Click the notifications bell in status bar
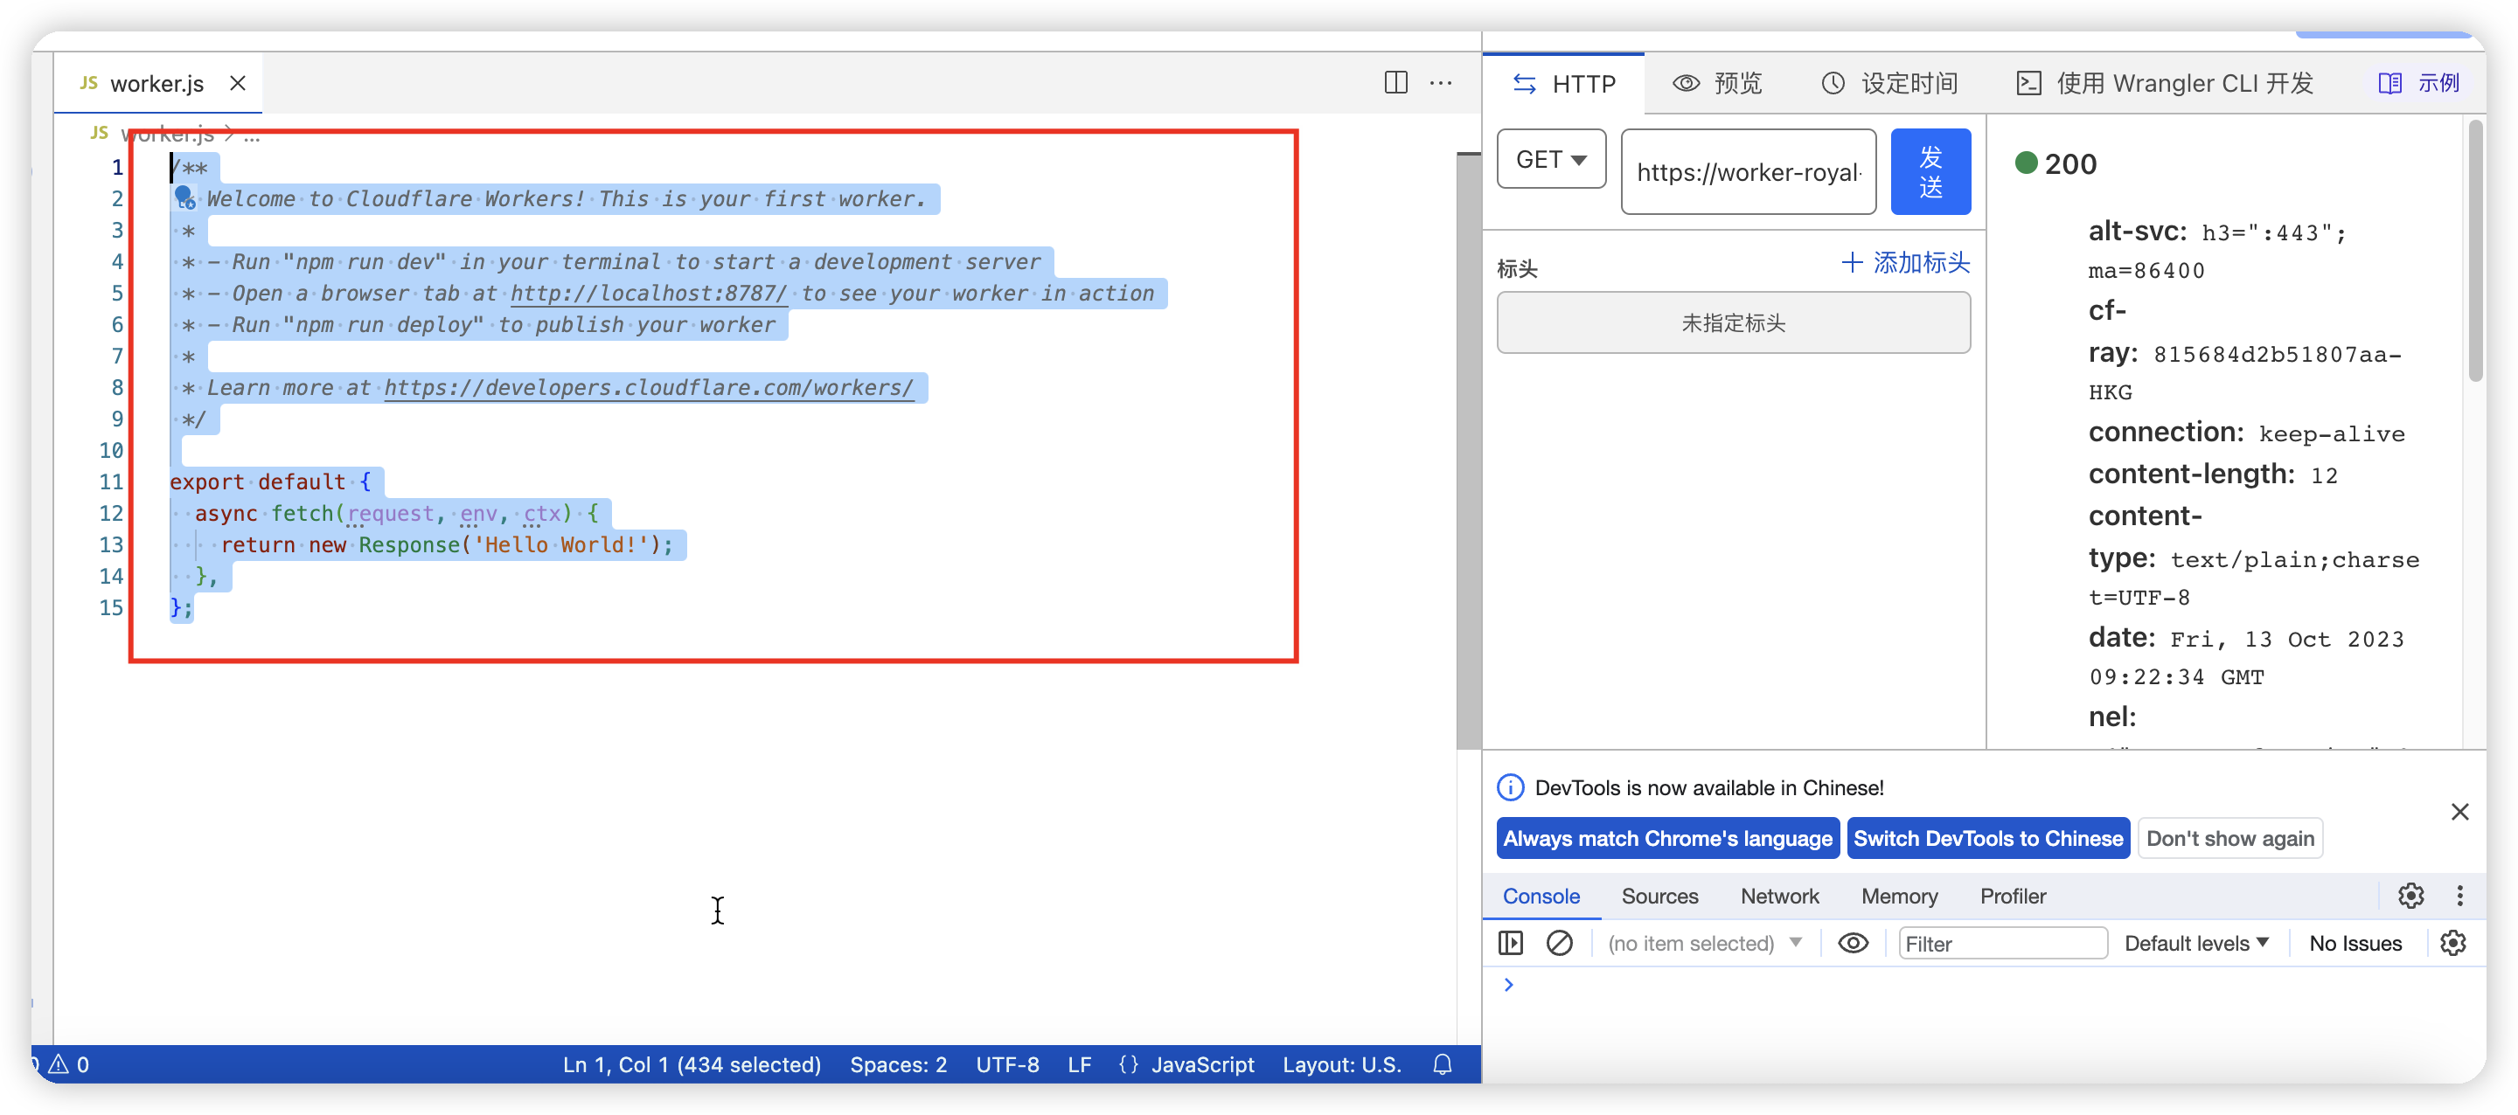 click(x=1442, y=1064)
